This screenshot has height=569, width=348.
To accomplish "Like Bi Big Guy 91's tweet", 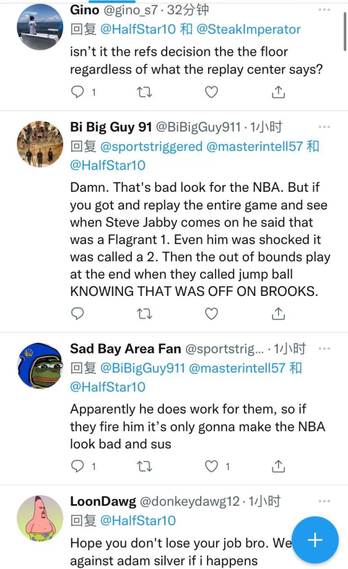I will [211, 313].
